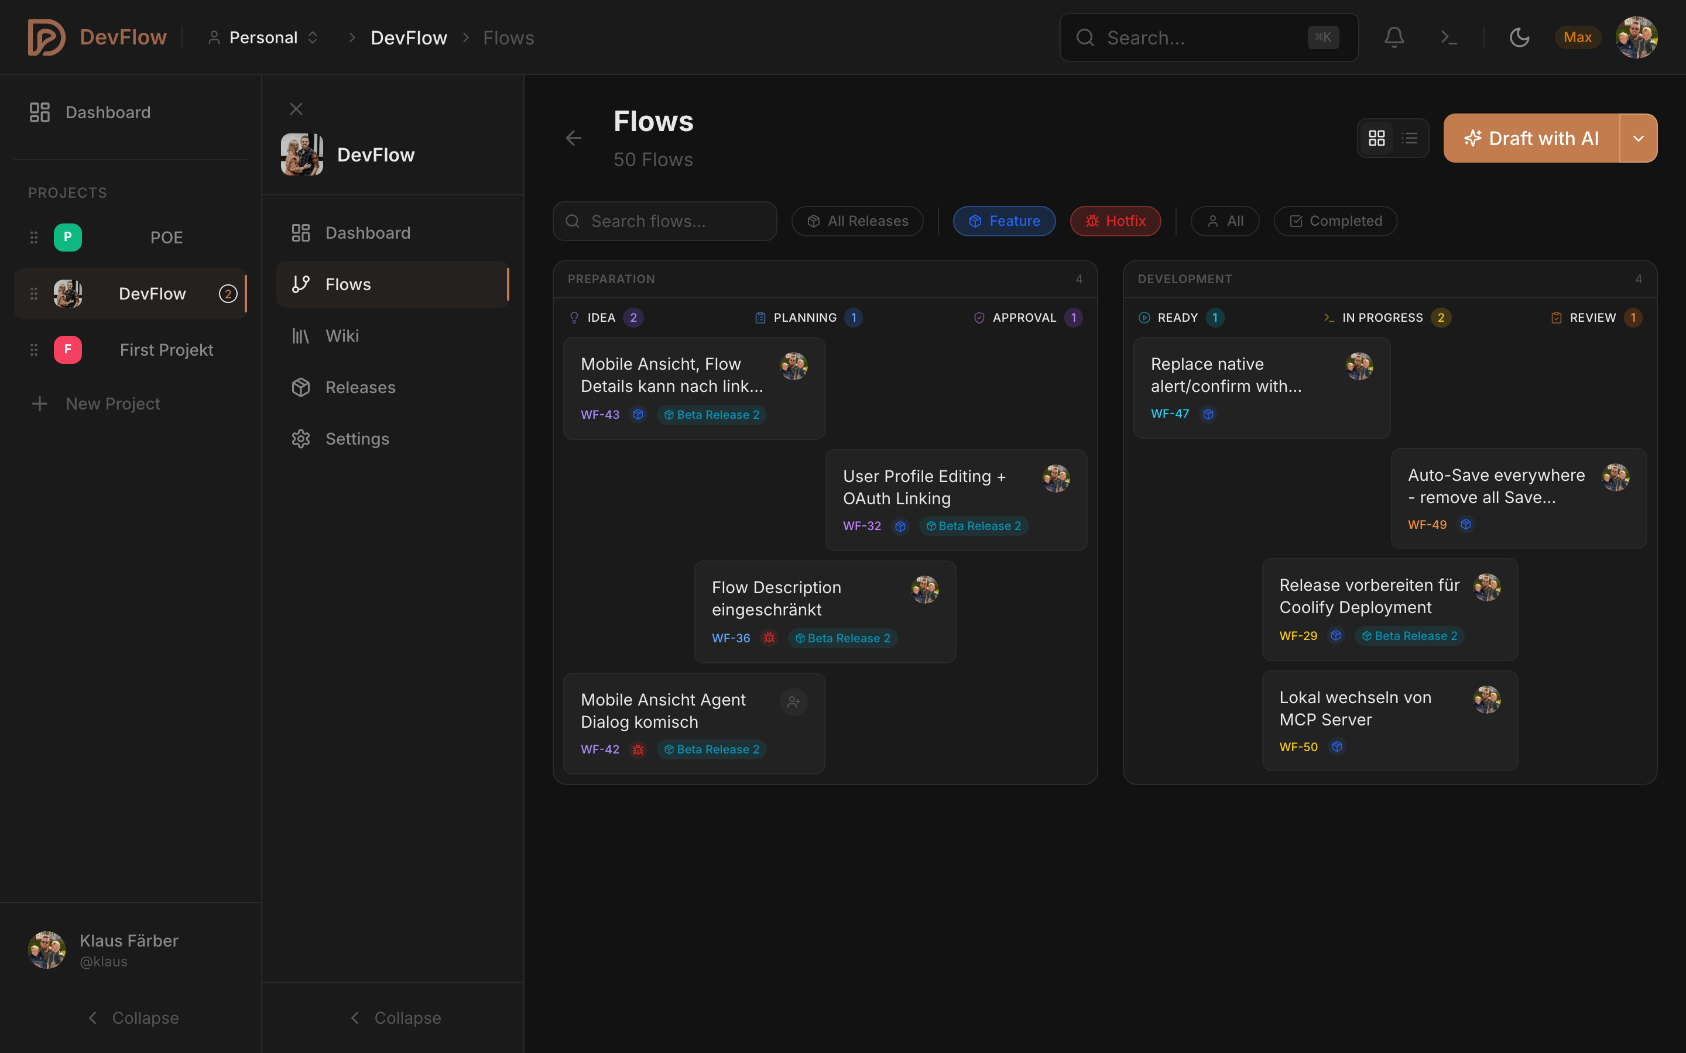Select the POE project

coord(131,238)
